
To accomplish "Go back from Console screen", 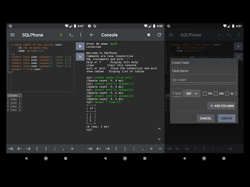I will (92, 35).
